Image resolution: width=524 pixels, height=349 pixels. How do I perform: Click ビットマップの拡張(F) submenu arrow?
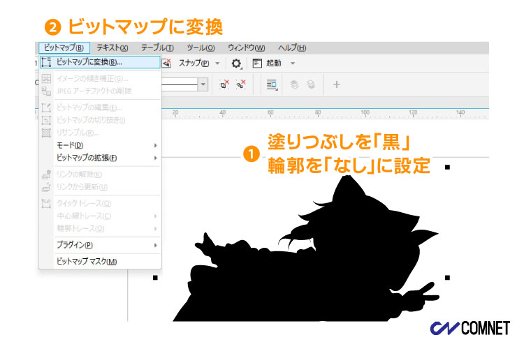click(x=155, y=158)
